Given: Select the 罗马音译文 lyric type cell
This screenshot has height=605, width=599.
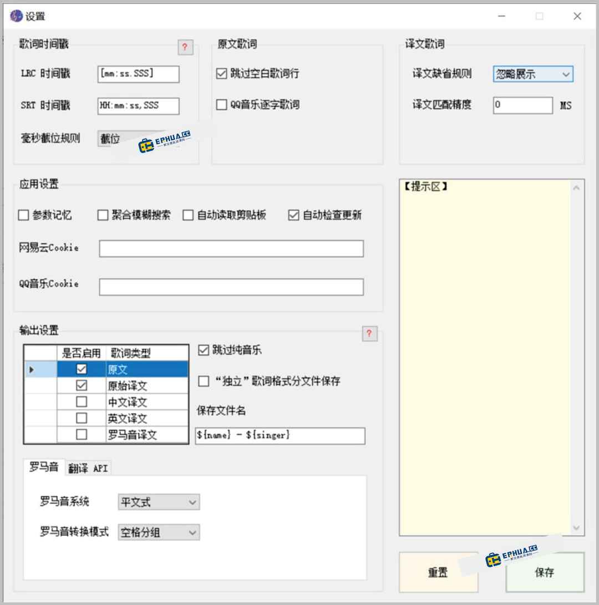Looking at the screenshot, I should pyautogui.click(x=147, y=434).
